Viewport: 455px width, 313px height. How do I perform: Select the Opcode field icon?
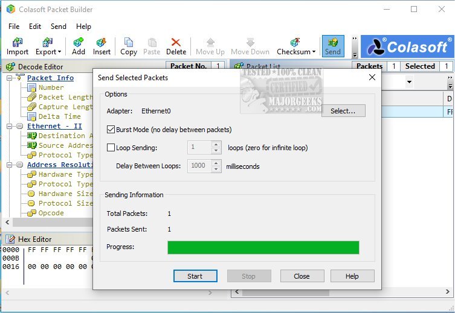coord(31,213)
